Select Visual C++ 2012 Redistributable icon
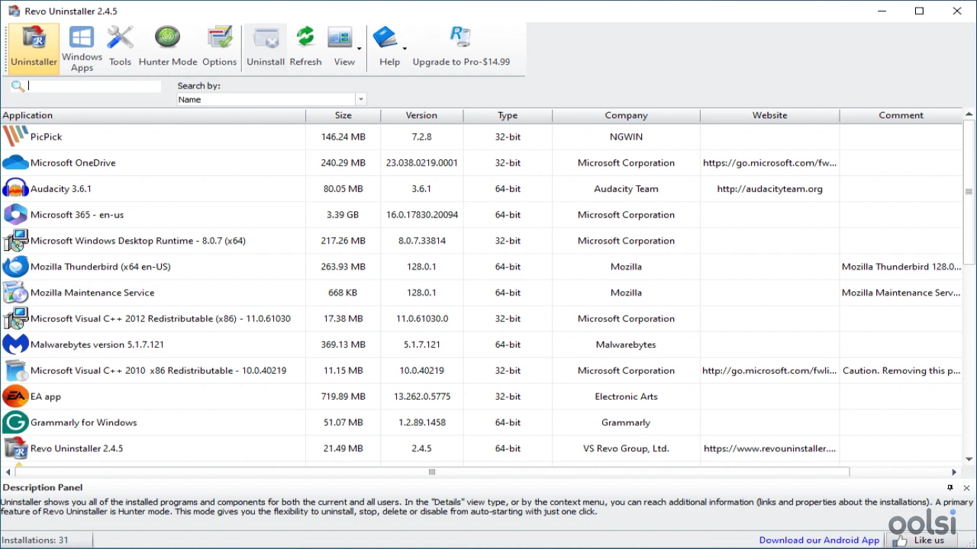This screenshot has width=977, height=549. (x=15, y=318)
